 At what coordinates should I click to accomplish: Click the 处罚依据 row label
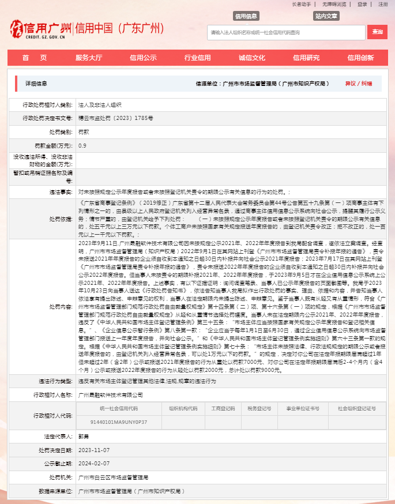61,219
